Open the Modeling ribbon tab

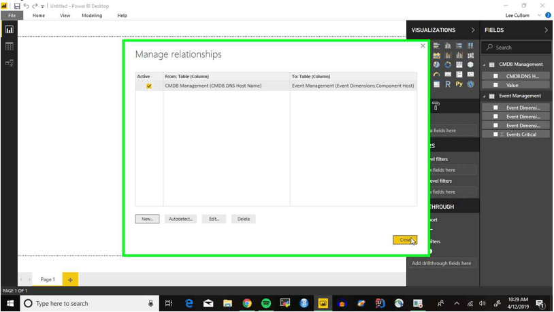[92, 15]
